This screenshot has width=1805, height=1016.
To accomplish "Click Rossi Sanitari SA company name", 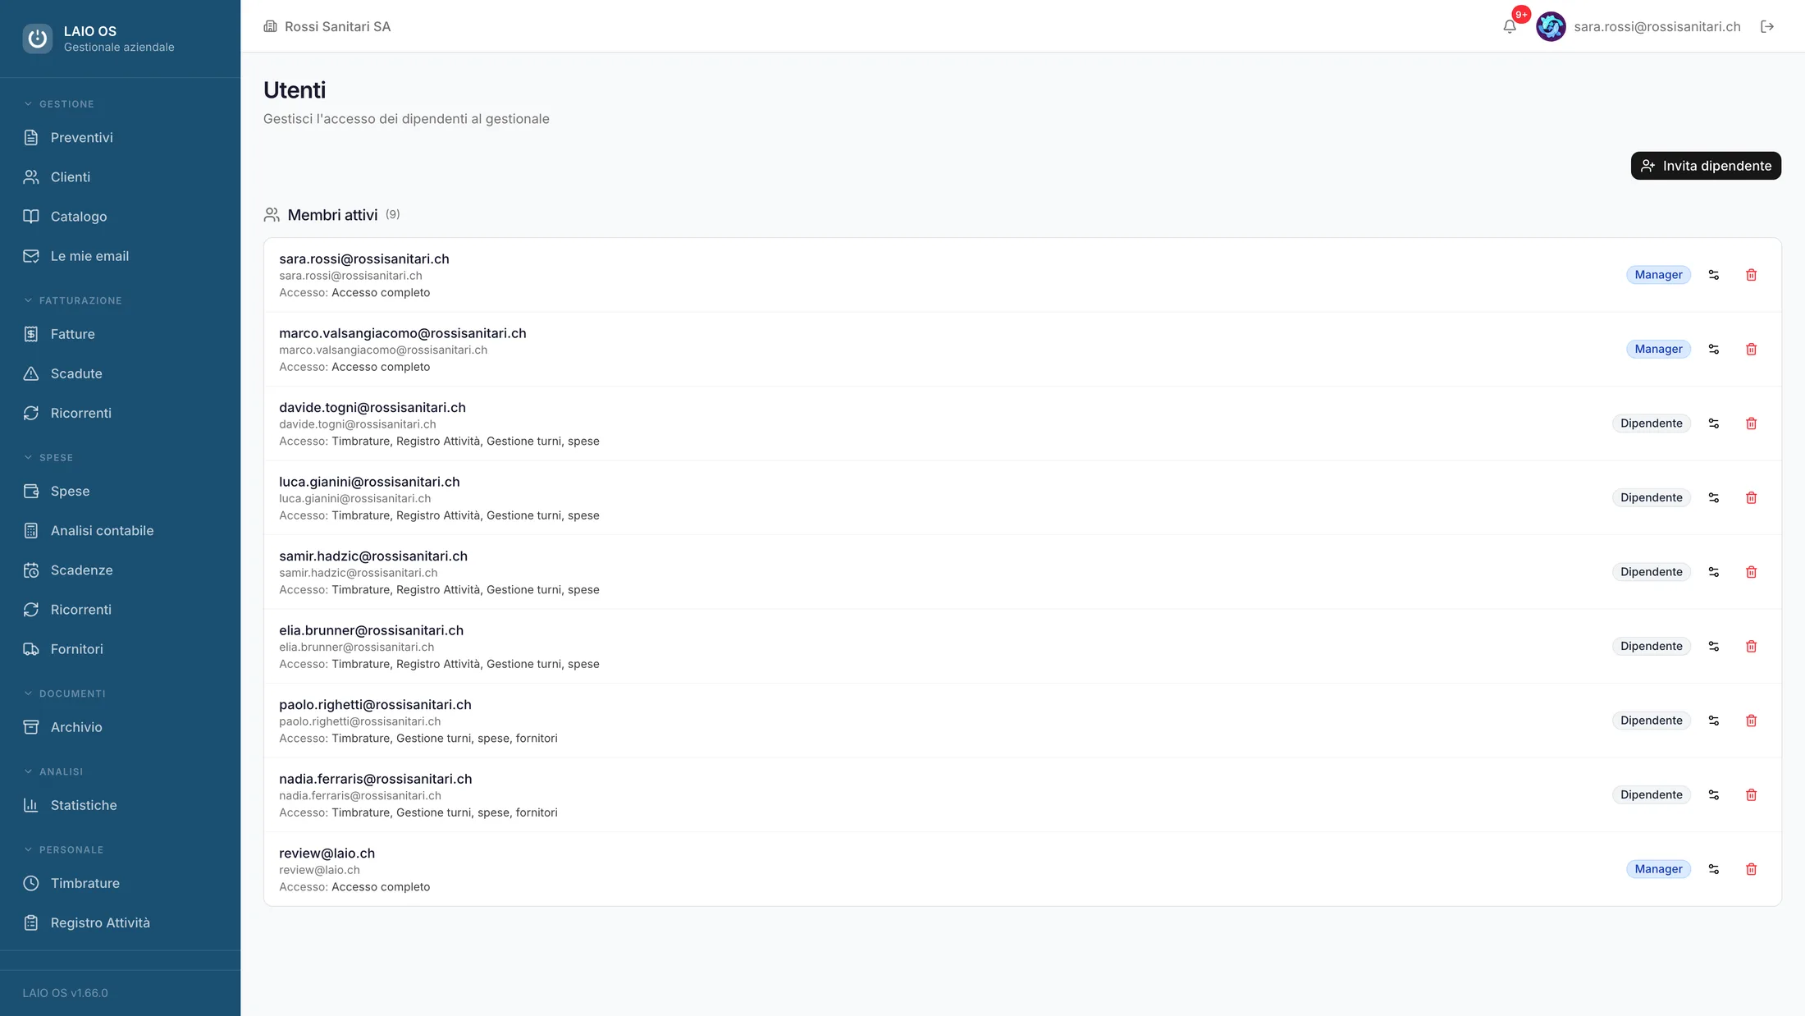I will click(x=337, y=26).
